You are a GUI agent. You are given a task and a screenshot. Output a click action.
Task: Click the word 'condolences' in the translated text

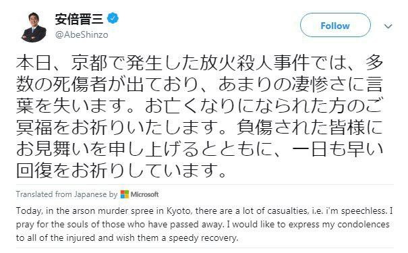363,225
